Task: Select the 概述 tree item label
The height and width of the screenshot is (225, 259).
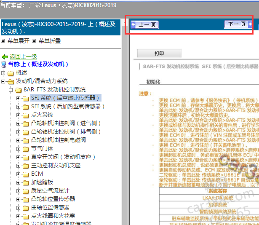Action: [x=21, y=72]
